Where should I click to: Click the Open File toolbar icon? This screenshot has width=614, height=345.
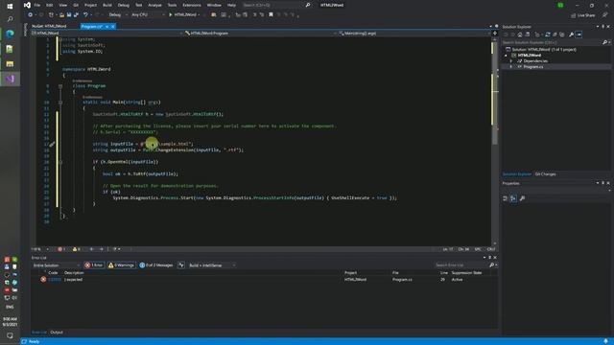point(61,15)
